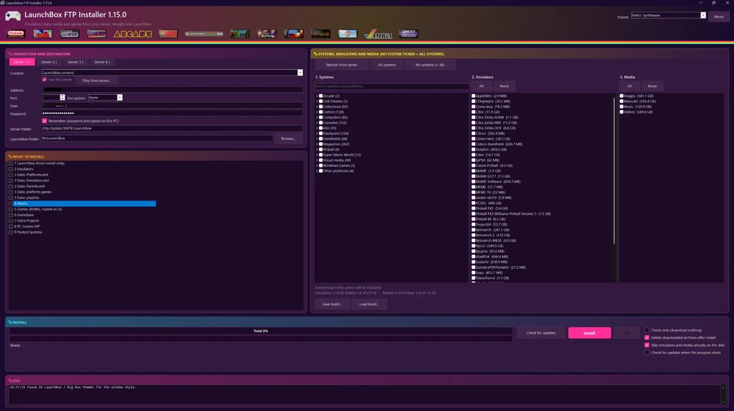Click Browse for LaunchBox folder
The width and height of the screenshot is (734, 411).
coord(289,139)
